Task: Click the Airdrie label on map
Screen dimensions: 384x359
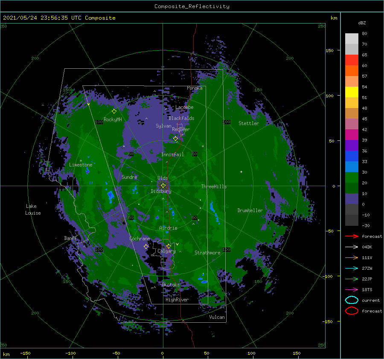Action: pyautogui.click(x=168, y=228)
